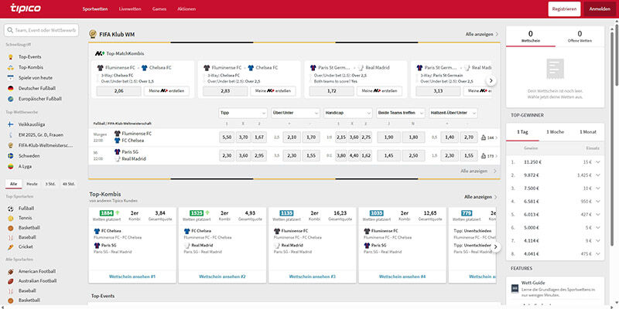Select the 3 Std. time filter
Image resolution: width=619 pixels, height=309 pixels.
point(50,184)
